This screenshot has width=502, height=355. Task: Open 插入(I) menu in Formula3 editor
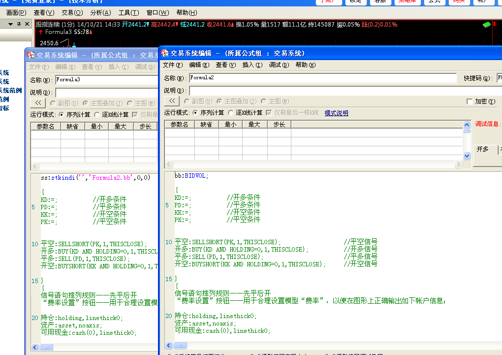click(119, 67)
